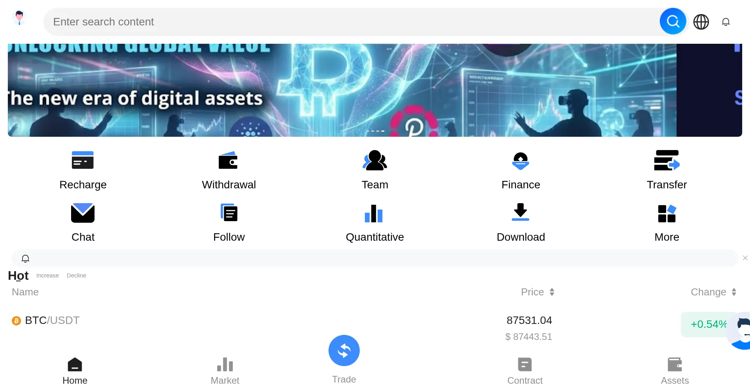
Task: Click the Download icon
Action: pyautogui.click(x=520, y=213)
